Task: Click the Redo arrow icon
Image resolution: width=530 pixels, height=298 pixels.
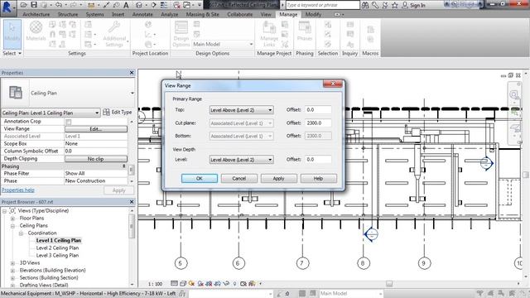Action: click(x=73, y=5)
